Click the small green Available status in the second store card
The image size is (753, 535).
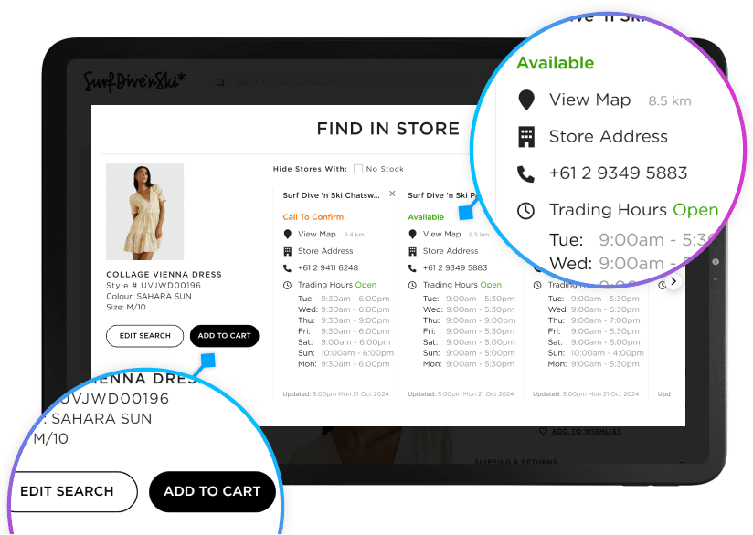pyautogui.click(x=426, y=217)
